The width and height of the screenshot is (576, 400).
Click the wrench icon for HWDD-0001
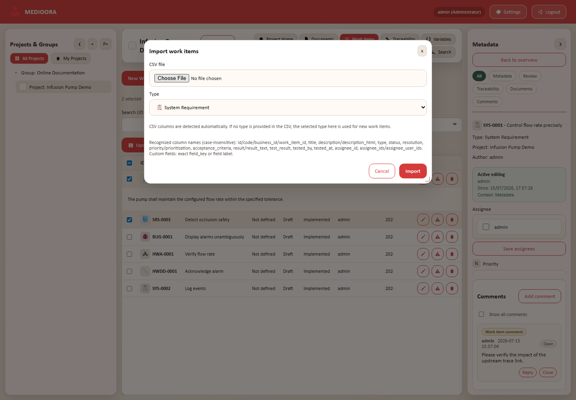pos(145,271)
